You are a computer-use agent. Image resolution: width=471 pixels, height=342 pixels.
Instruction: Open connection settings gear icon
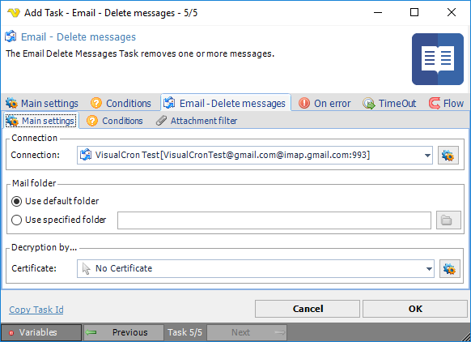[448, 156]
